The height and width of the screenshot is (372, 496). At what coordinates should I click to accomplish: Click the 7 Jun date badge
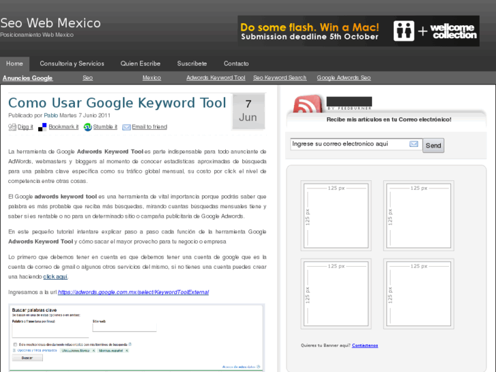248,111
